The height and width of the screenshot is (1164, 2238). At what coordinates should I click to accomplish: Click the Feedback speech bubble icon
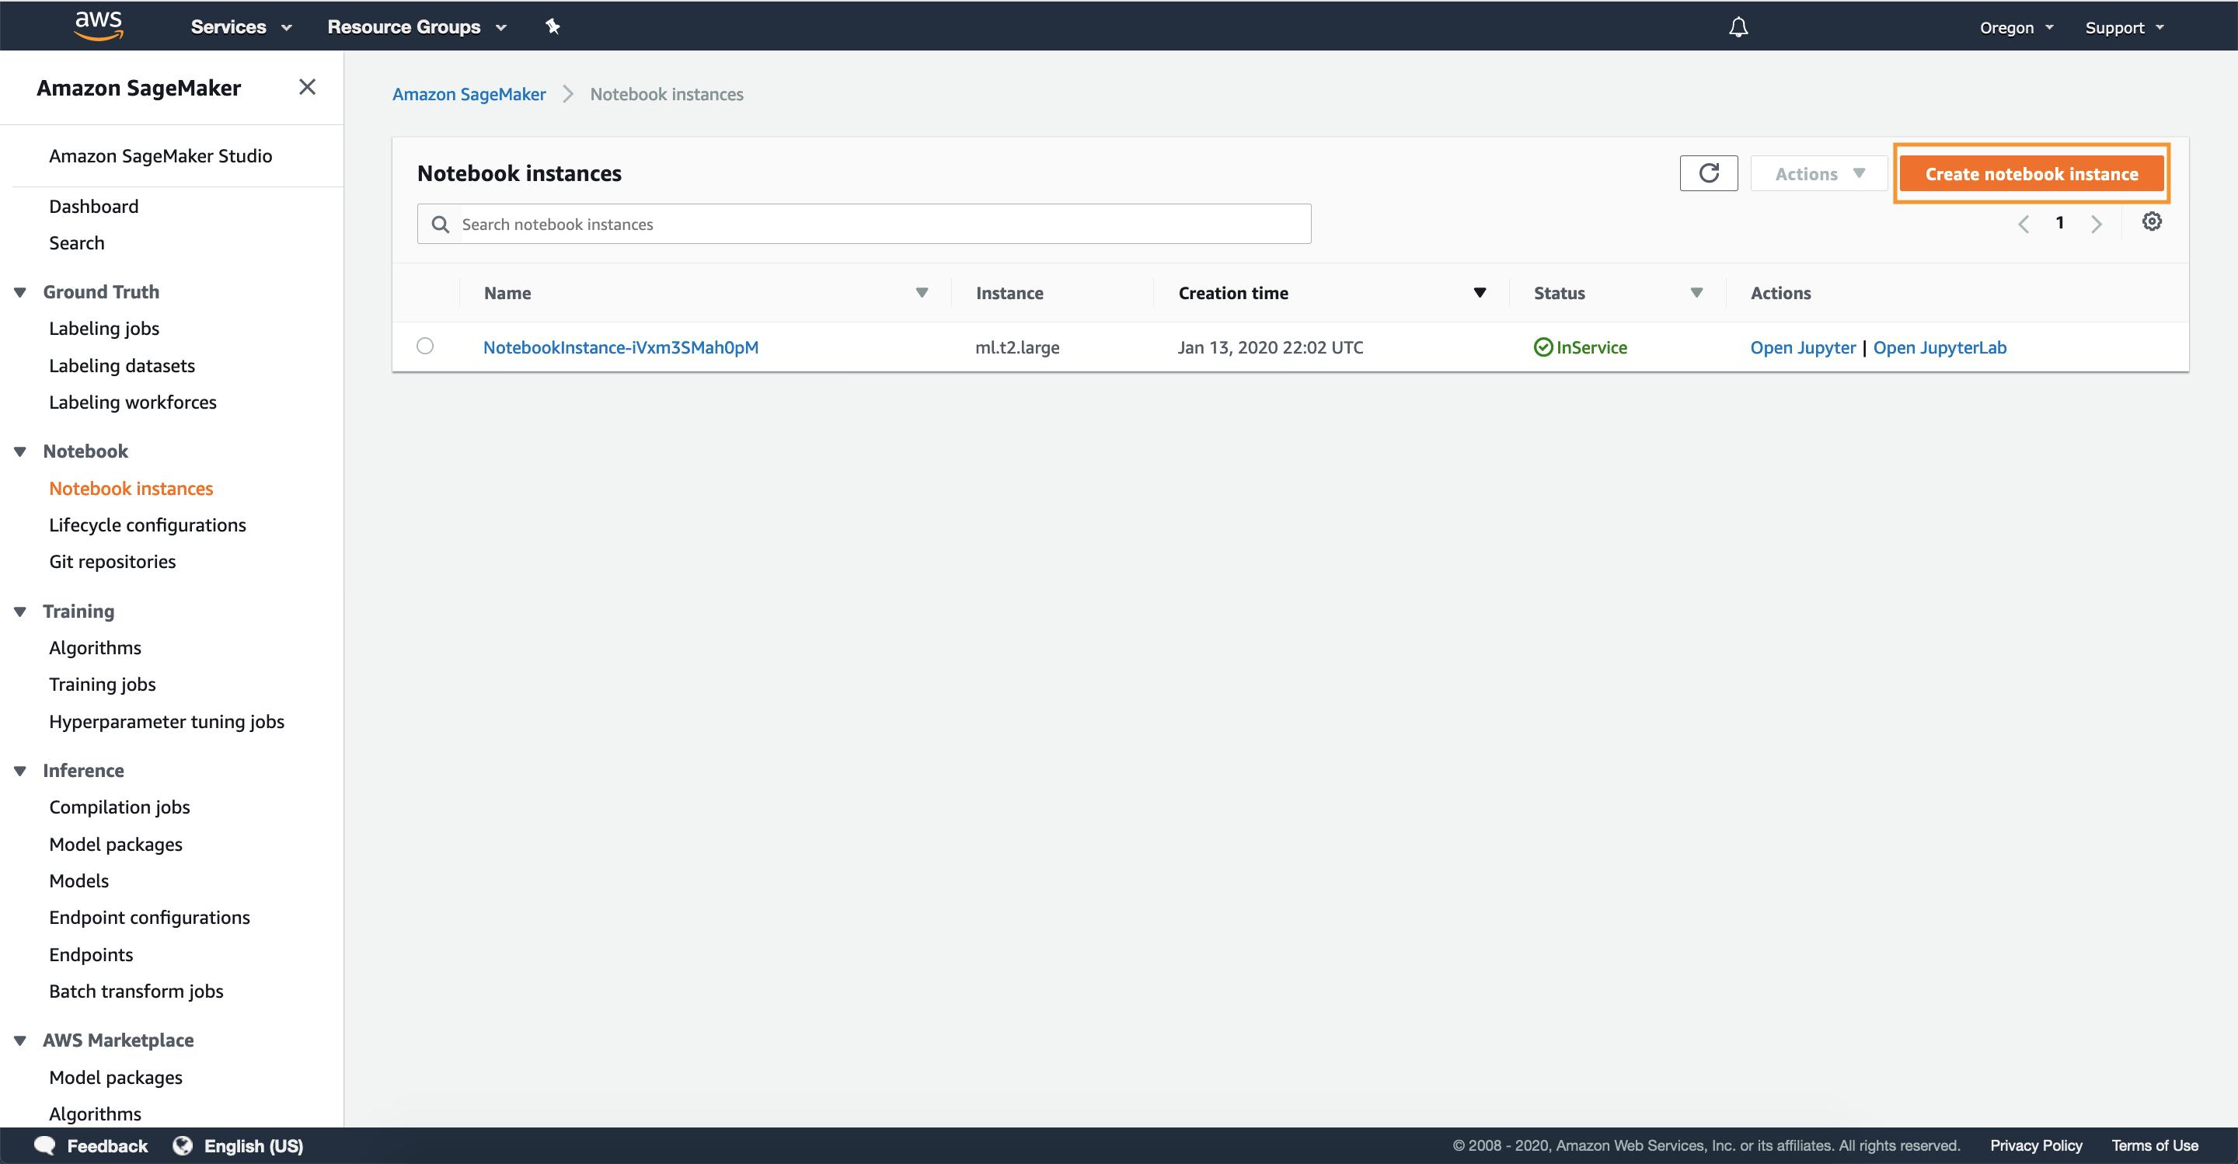pyautogui.click(x=44, y=1146)
